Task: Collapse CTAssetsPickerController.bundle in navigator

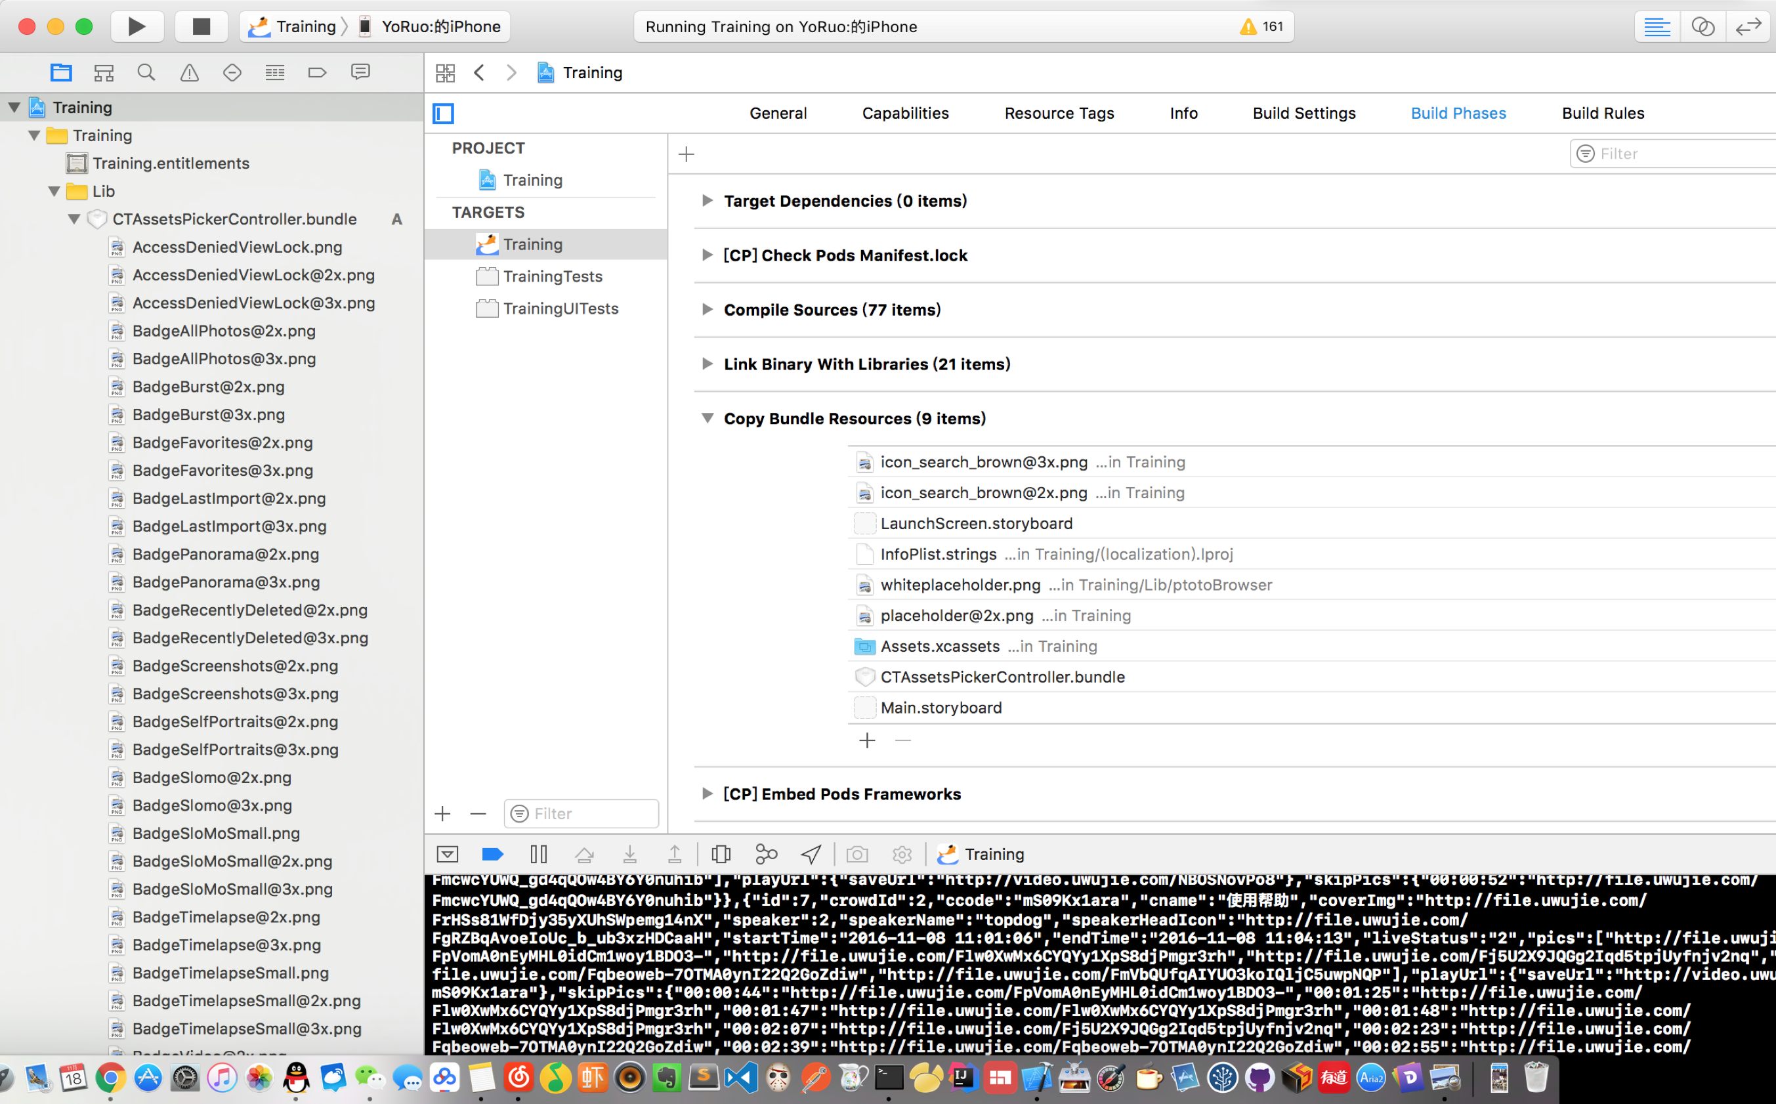Action: point(74,219)
